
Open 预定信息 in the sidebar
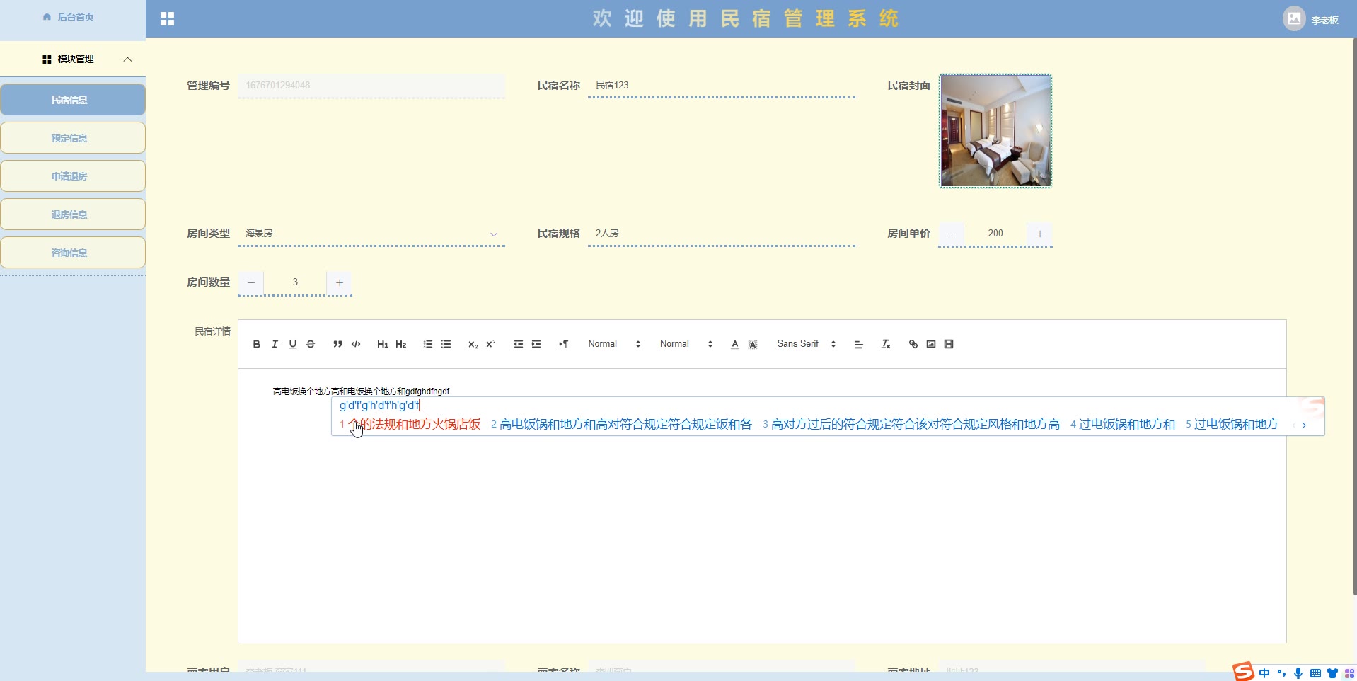pyautogui.click(x=73, y=138)
